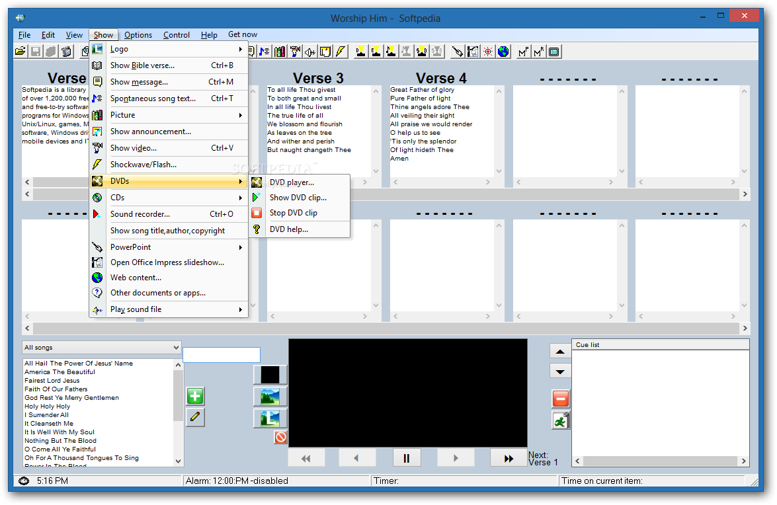Select the landscape background thumbnail button

(x=270, y=397)
